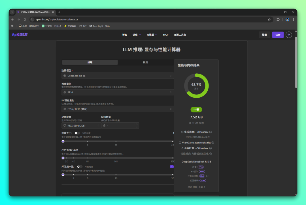Expand the FP16 推理量化 dropdown
The width and height of the screenshot is (306, 205).
[x=118, y=92]
